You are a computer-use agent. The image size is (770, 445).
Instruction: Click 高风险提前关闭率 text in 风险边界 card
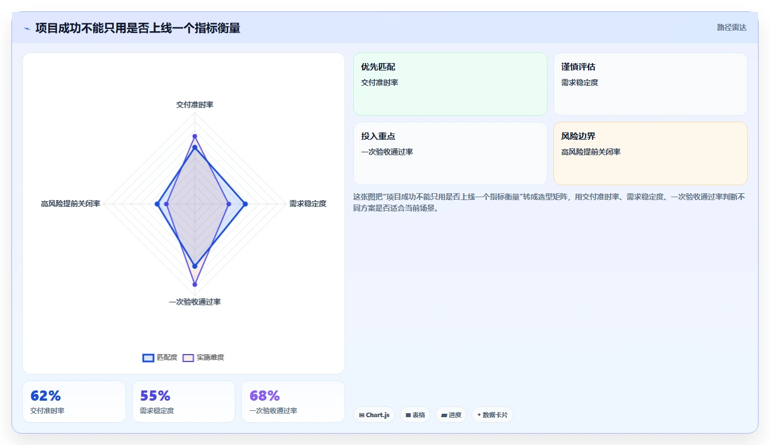(591, 152)
